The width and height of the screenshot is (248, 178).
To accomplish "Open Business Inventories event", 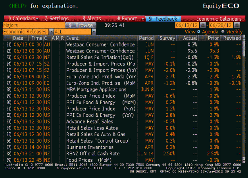I will [x=123, y=147].
